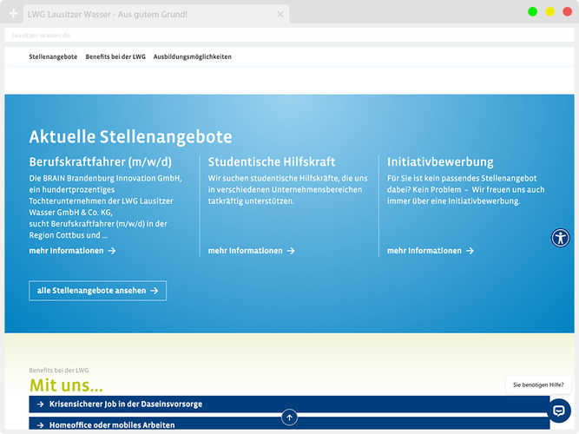Click alle Stellenangebote ansehen button
The image size is (579, 434).
[x=97, y=291]
